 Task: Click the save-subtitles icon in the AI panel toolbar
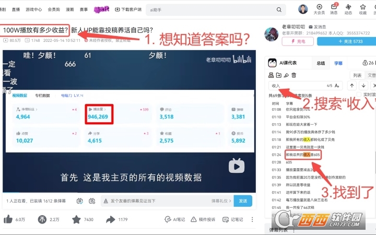pos(271,75)
